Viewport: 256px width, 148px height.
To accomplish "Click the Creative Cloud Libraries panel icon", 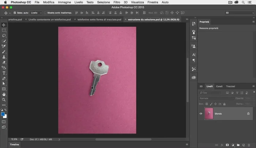I will [x=194, y=77].
